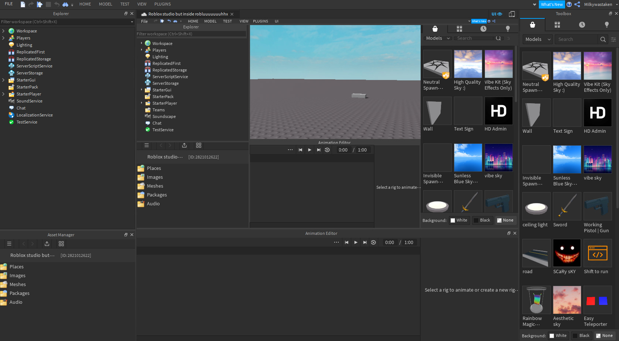The height and width of the screenshot is (341, 619).
Task: Click the Share icon next to username
Action: 577,4
